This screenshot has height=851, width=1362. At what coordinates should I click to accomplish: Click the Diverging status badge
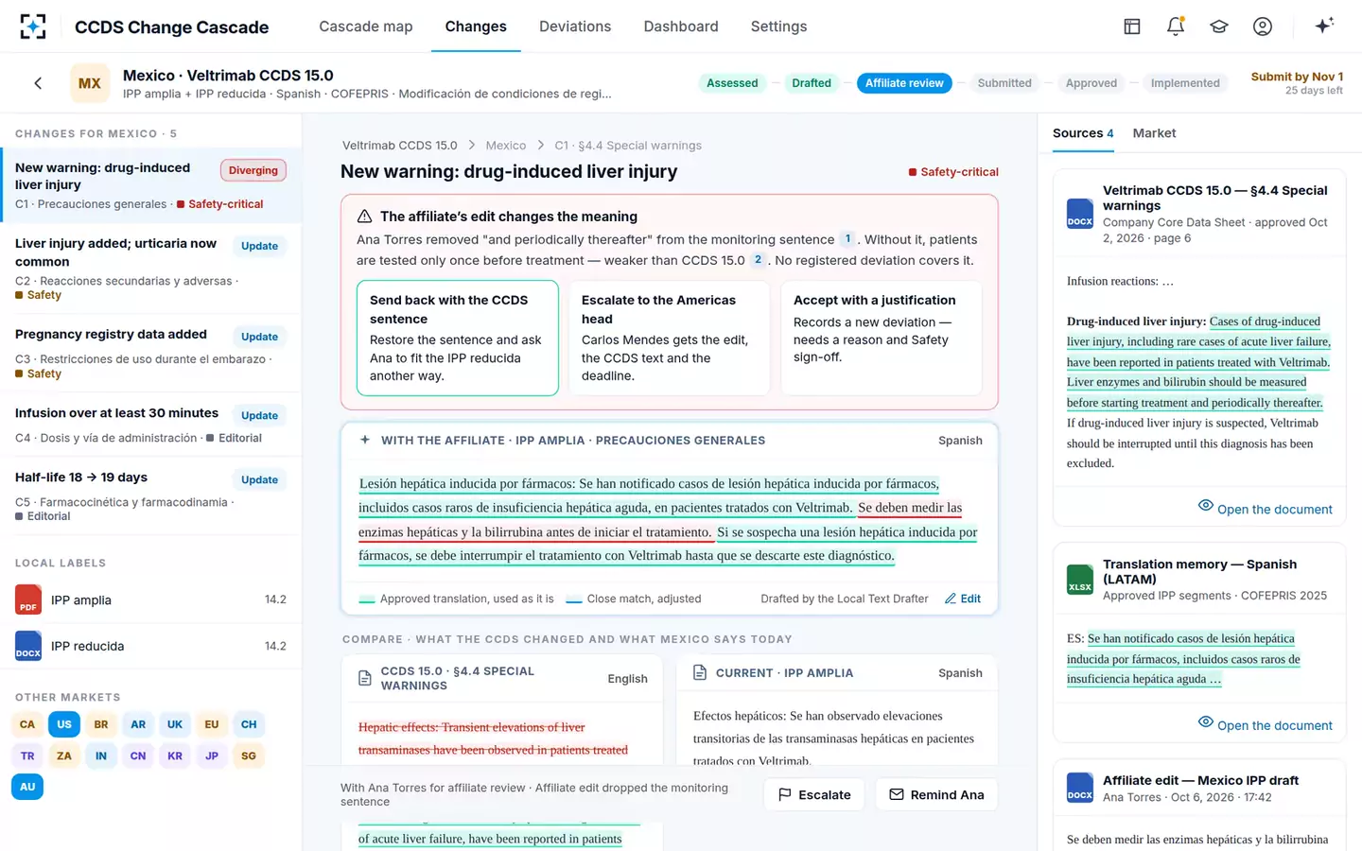pos(253,170)
